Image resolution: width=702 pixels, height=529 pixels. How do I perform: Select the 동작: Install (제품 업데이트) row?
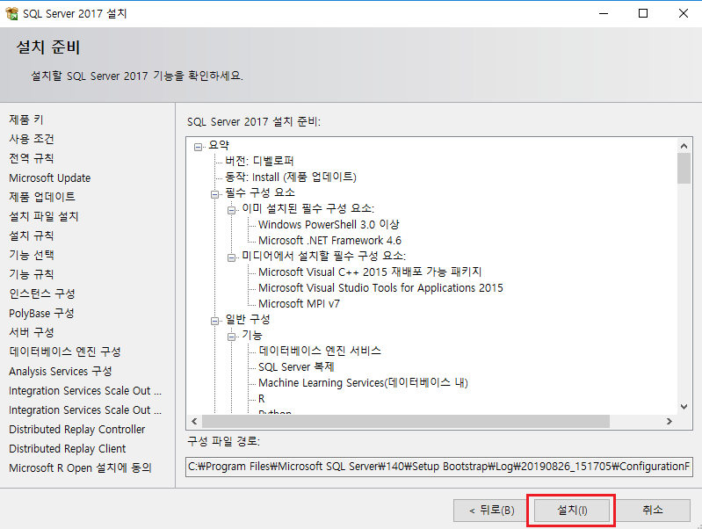click(291, 177)
